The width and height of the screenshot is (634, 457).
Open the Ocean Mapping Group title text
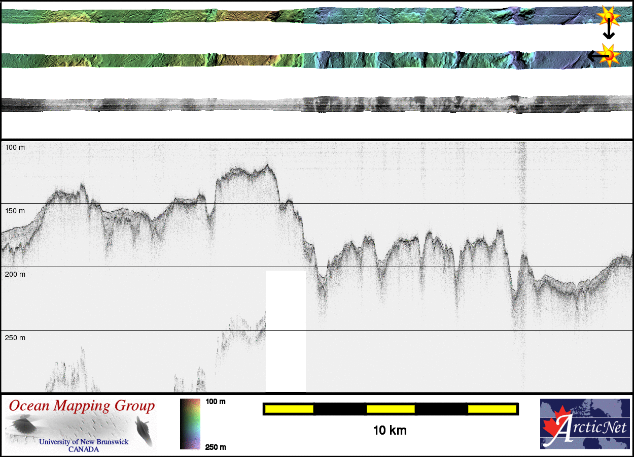click(81, 406)
